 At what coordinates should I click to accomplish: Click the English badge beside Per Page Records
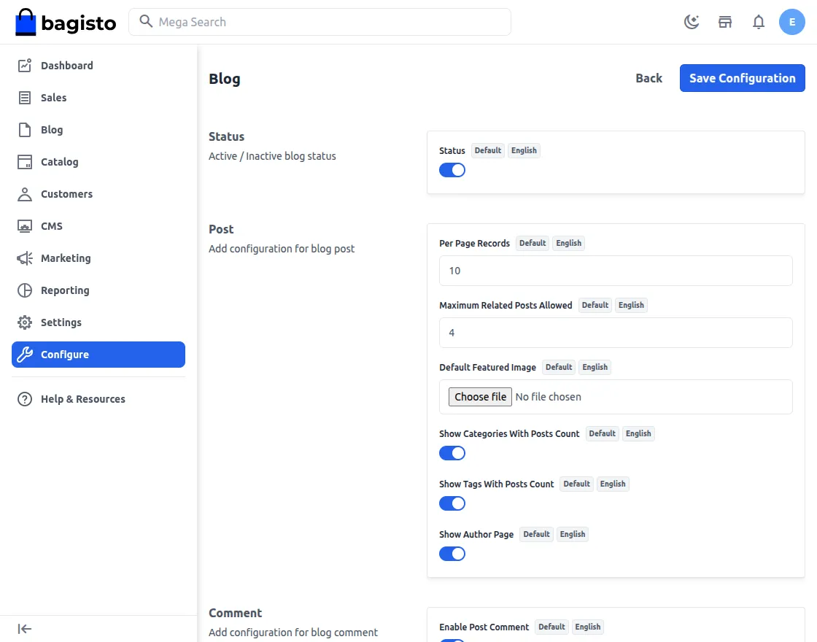coord(568,243)
